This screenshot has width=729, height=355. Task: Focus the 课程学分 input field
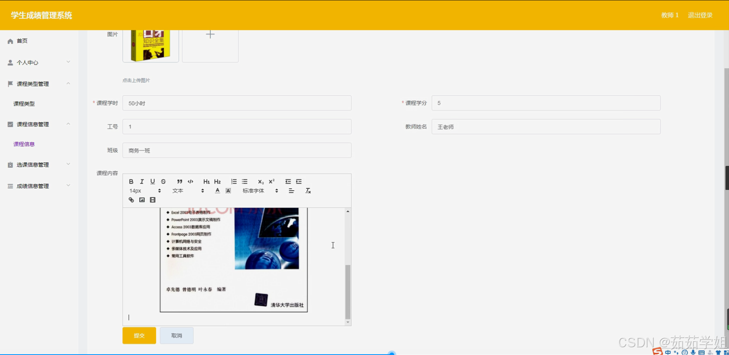click(x=546, y=103)
